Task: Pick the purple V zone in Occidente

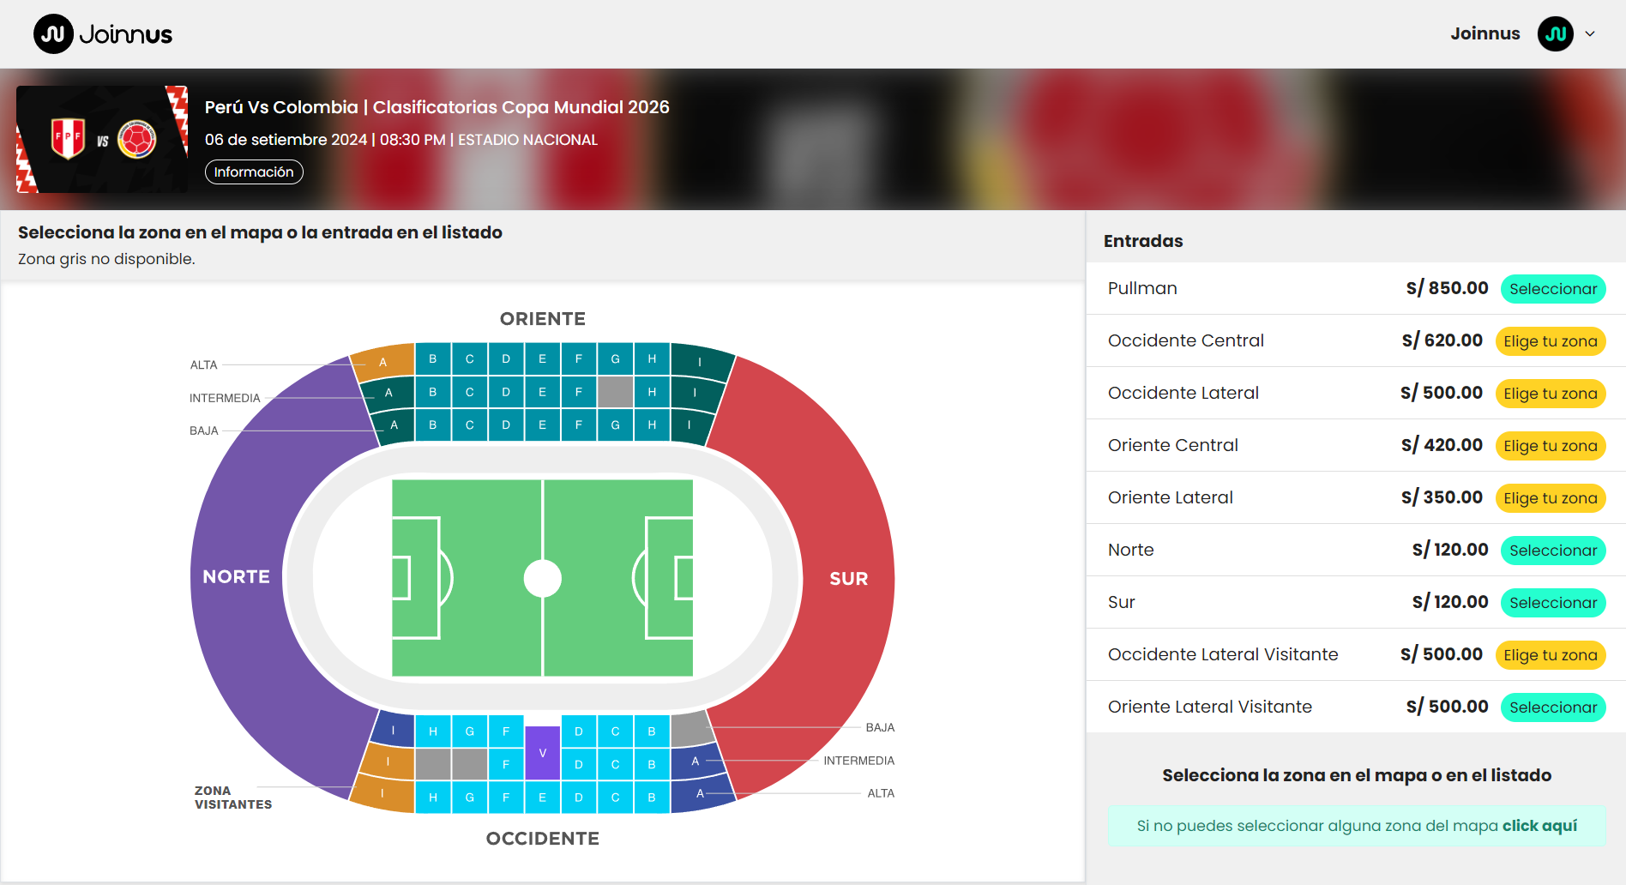Action: [x=542, y=753]
